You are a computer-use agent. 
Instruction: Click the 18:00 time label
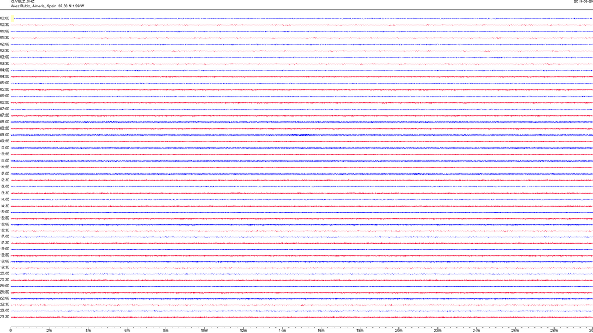pos(4,249)
